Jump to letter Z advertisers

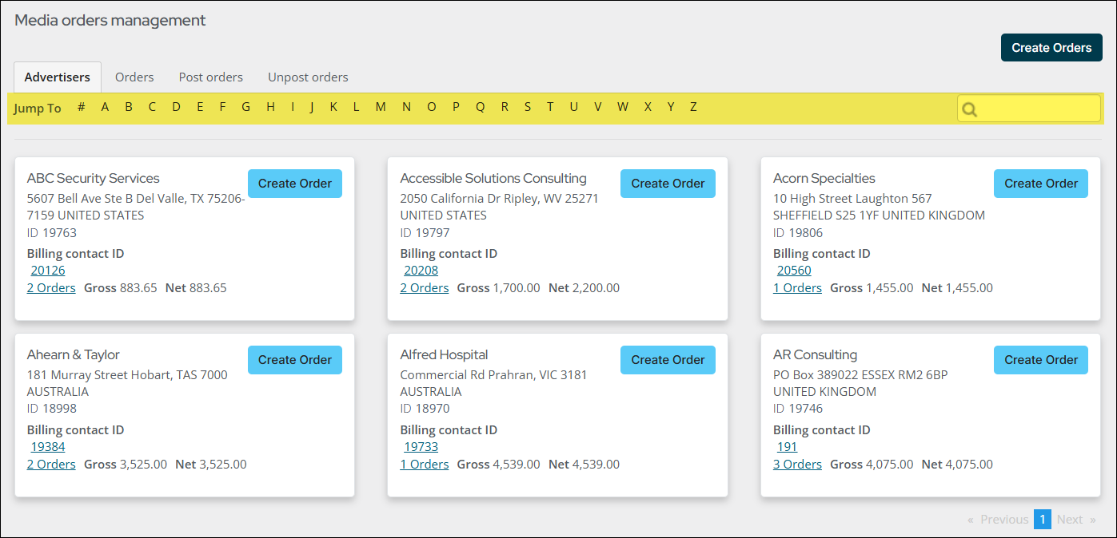coord(693,107)
